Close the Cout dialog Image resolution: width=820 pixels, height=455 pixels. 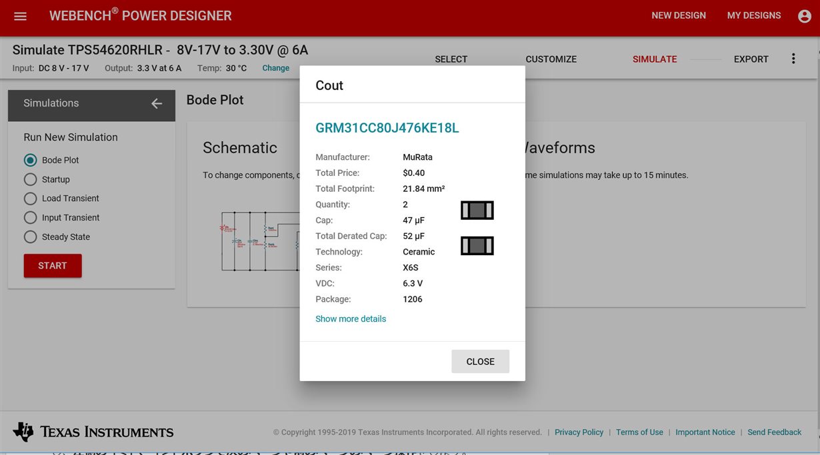pos(480,362)
